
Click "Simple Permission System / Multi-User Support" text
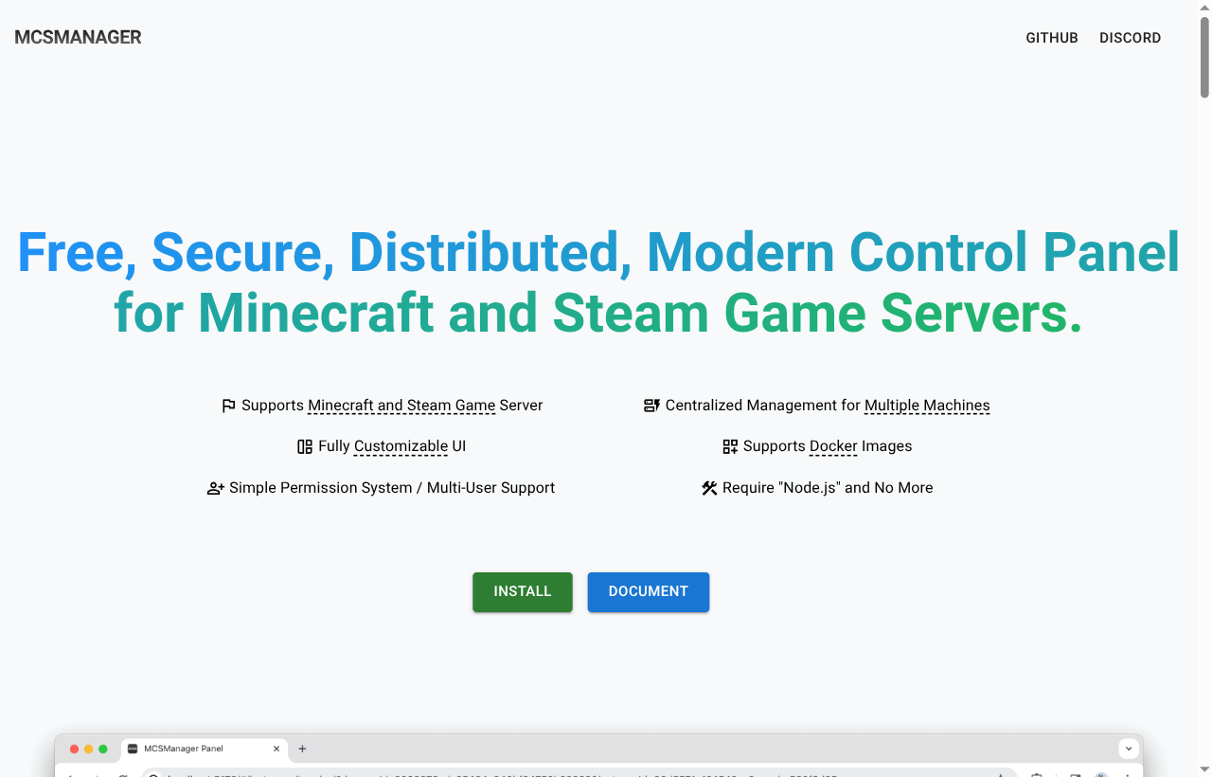click(392, 488)
